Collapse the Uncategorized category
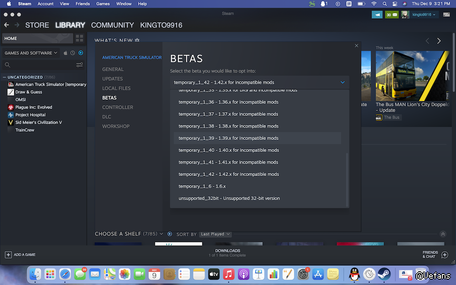The height and width of the screenshot is (285, 456). tap(4, 77)
